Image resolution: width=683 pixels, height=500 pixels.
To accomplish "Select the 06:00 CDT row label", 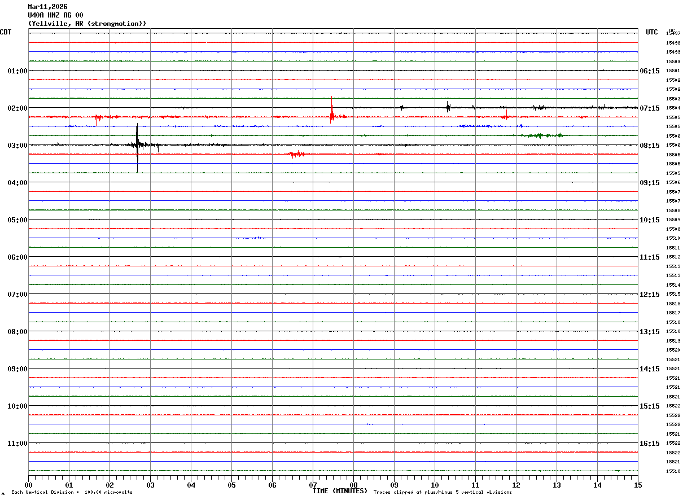I will tap(17, 257).
